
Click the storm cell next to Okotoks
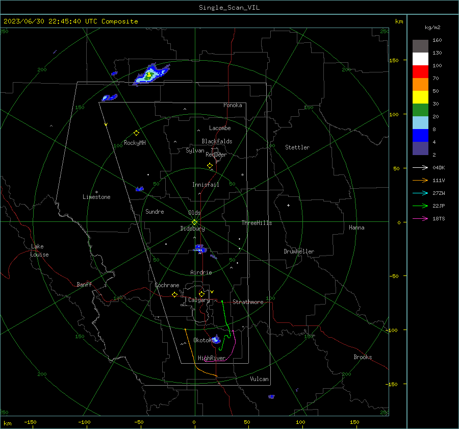(x=216, y=339)
